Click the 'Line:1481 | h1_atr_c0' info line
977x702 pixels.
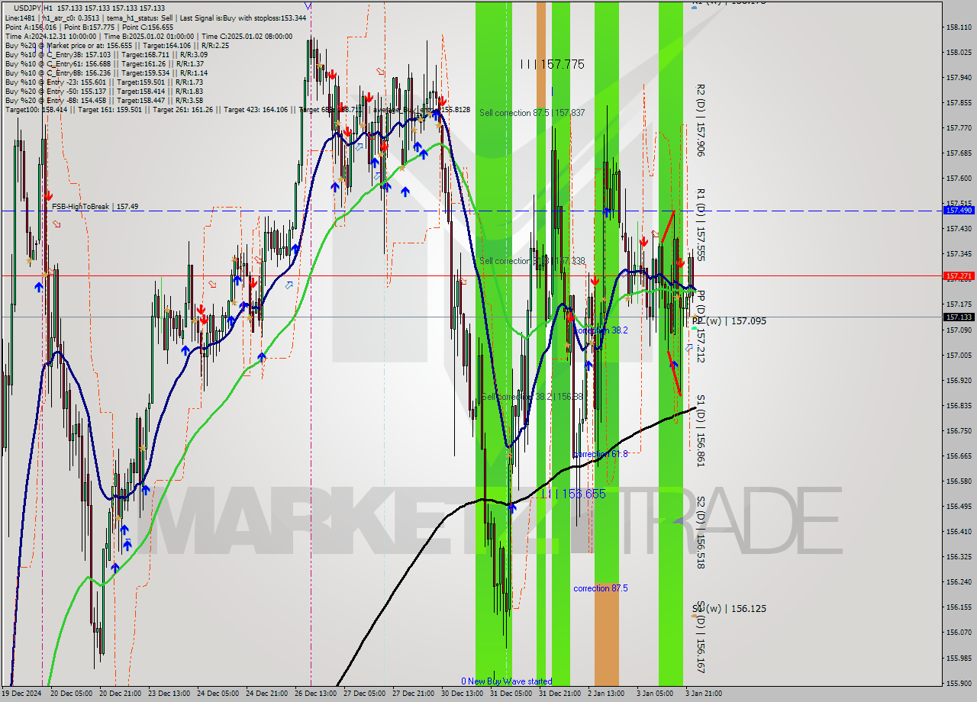tap(156, 18)
